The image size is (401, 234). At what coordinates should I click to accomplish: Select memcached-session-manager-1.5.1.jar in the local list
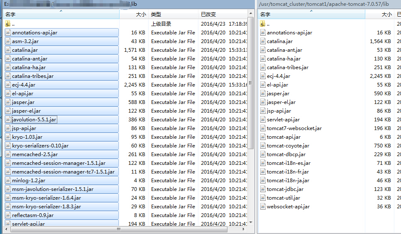(59, 163)
